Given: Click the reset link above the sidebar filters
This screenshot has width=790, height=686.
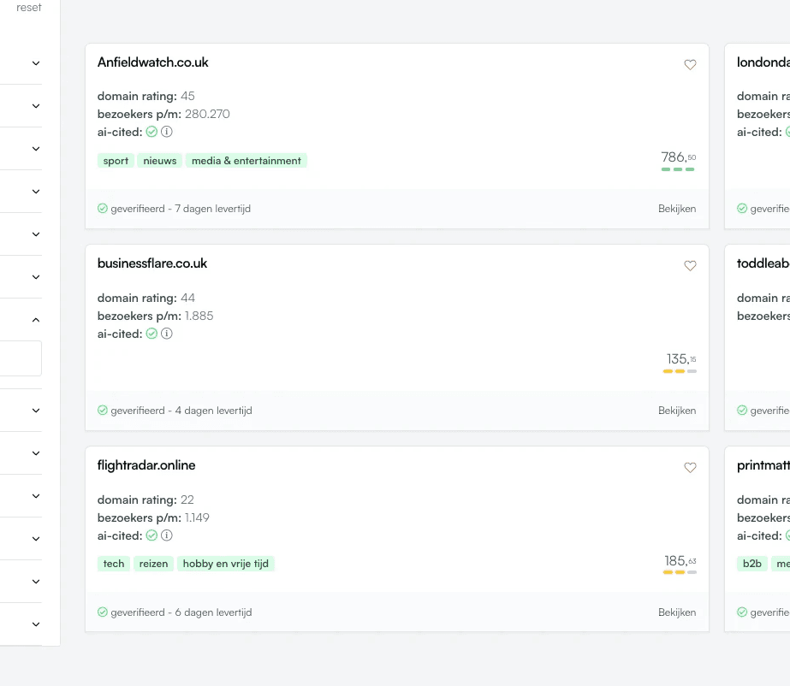Looking at the screenshot, I should [x=28, y=7].
